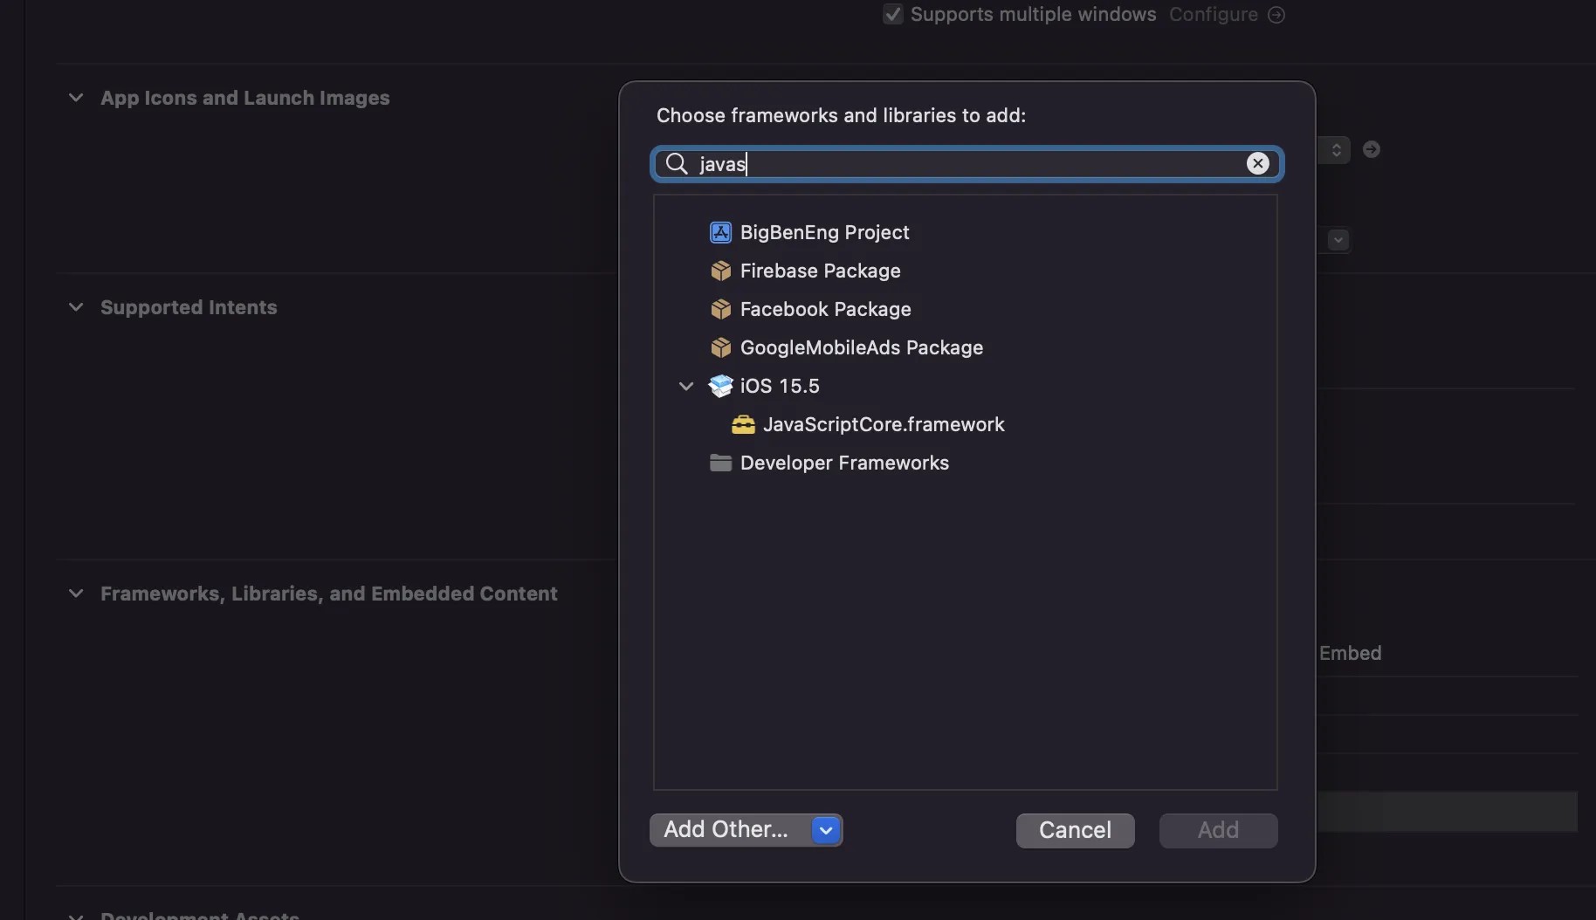Viewport: 1596px width, 920px height.
Task: Select the Firebase Package row
Action: 820,271
